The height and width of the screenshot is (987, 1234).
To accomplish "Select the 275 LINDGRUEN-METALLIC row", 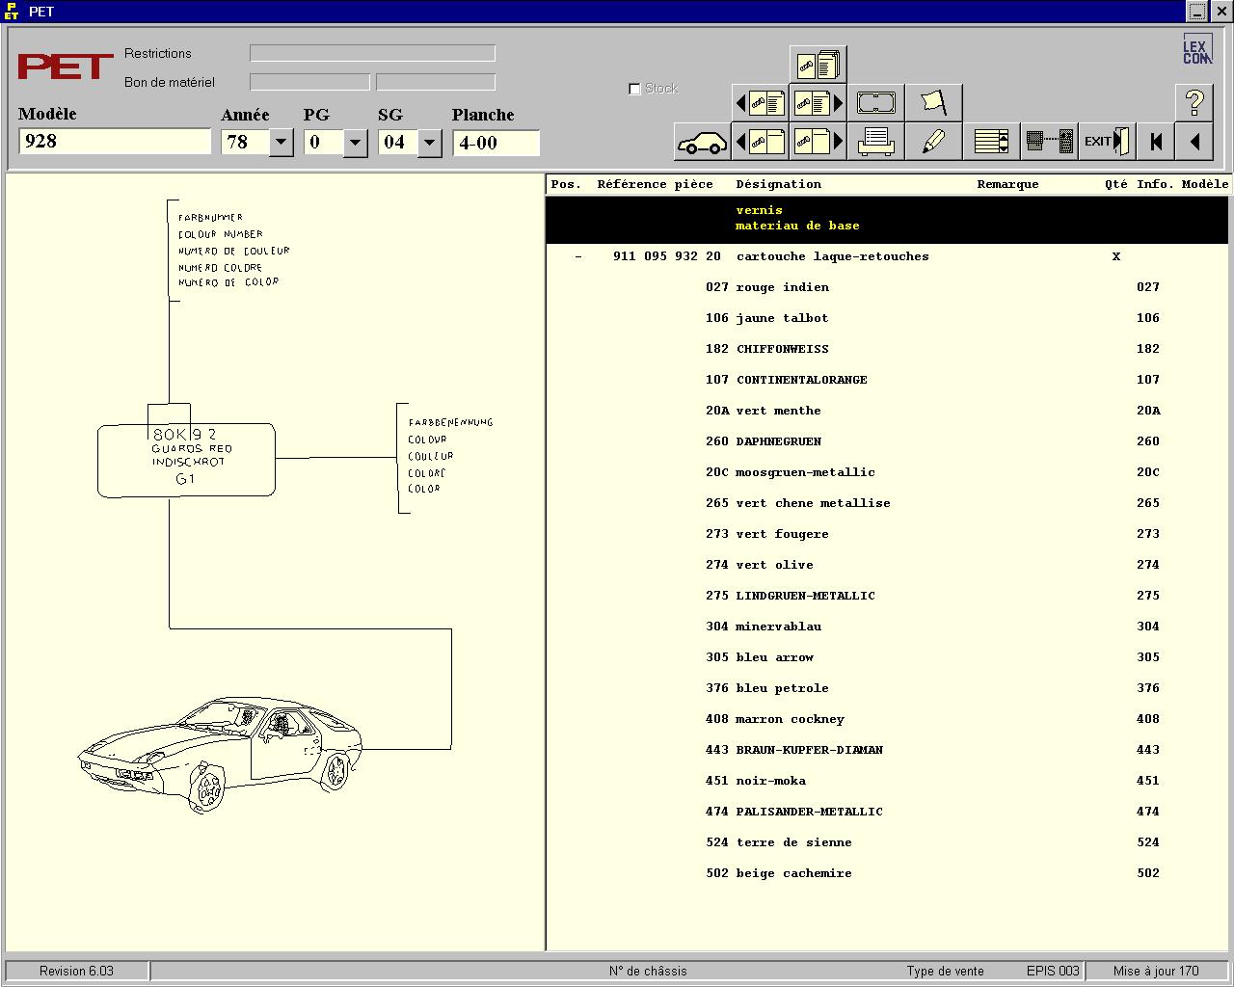I will [887, 596].
